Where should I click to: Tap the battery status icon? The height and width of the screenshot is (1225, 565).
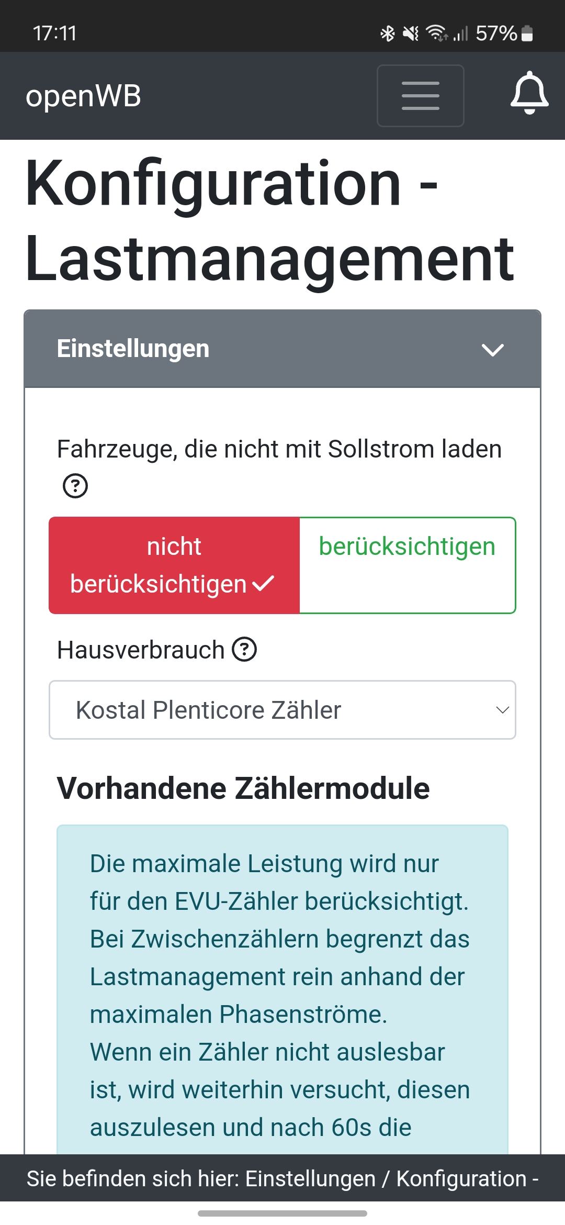[x=527, y=34]
